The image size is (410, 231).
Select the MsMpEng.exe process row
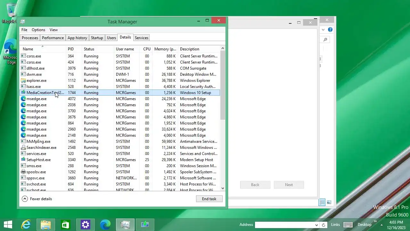tap(120, 141)
